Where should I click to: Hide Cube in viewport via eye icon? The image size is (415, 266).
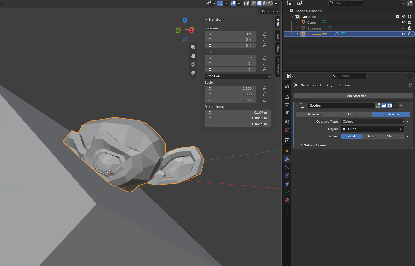[404, 22]
